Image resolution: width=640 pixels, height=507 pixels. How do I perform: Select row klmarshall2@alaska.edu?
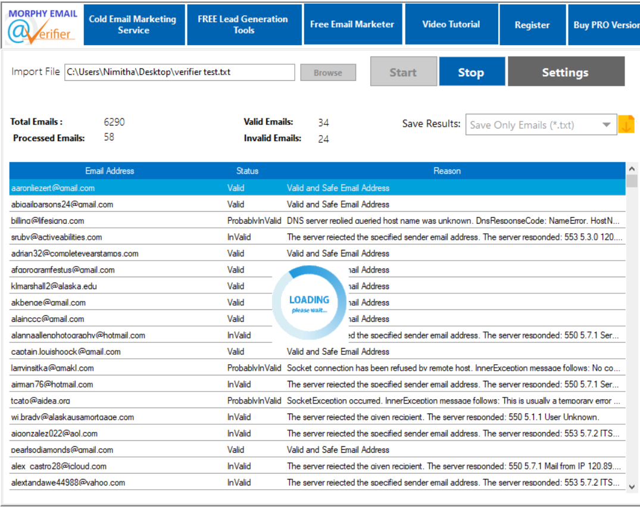[x=317, y=286]
